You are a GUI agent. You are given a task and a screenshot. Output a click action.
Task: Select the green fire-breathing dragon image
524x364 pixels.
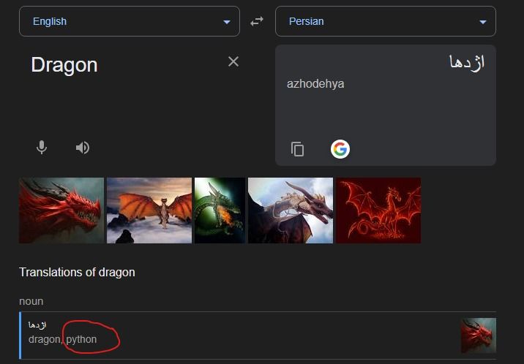click(220, 211)
